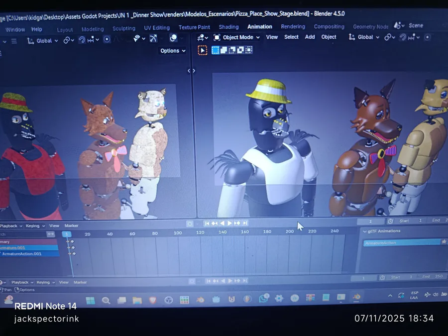The height and width of the screenshot is (336, 448).
Task: Click the hamburger menu icon in left viewport header
Action: pyautogui.click(x=14, y=41)
